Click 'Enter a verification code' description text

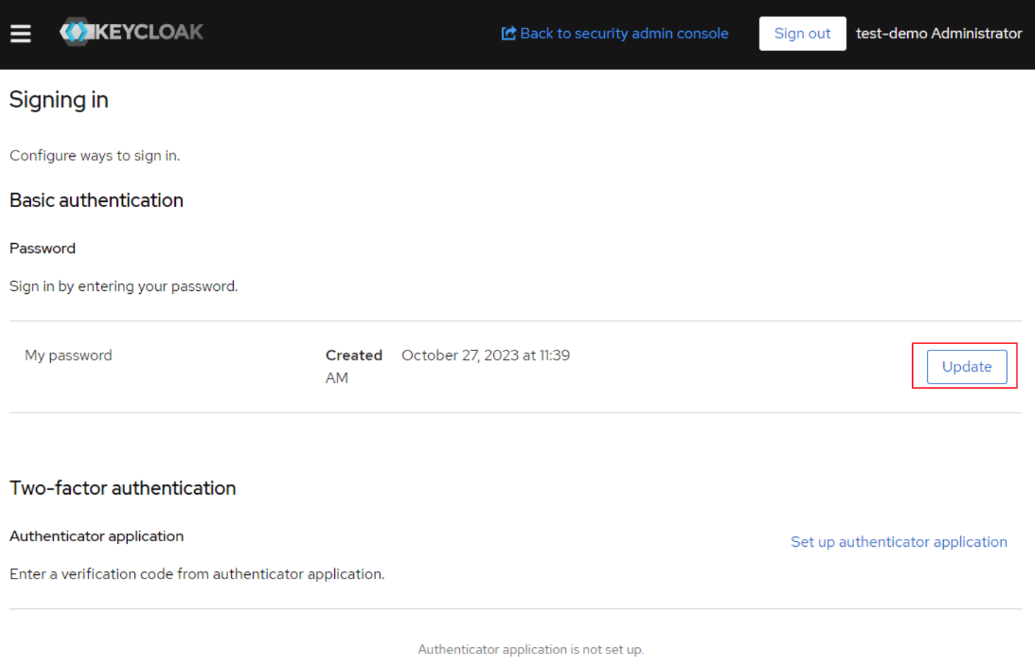click(197, 574)
